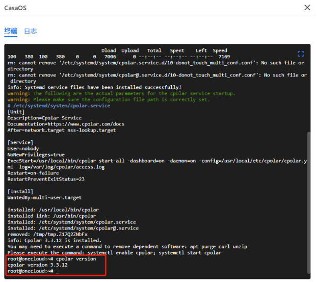The height and width of the screenshot is (282, 317).
Task: Click the [Unit] section header
Action: tap(16, 112)
